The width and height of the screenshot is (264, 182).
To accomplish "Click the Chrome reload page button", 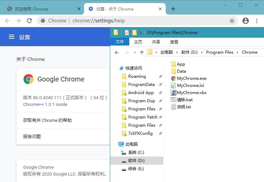I will pos(29,21).
